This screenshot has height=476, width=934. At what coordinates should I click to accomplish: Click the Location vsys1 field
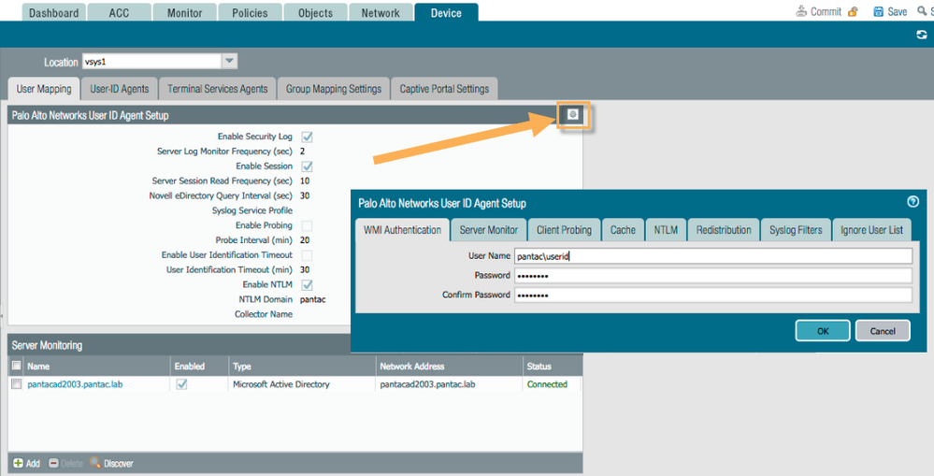point(151,62)
